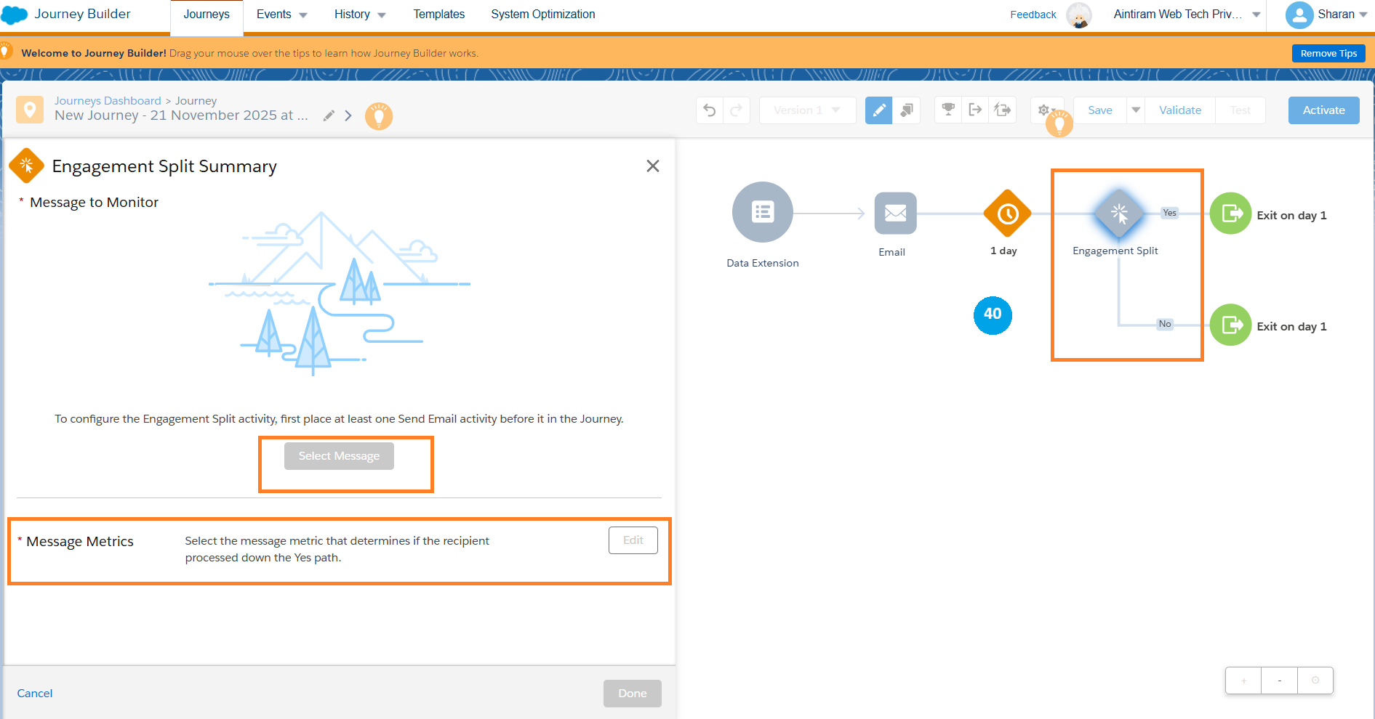The image size is (1375, 719).
Task: Select the Engagement Split node on canvas
Action: (1118, 214)
